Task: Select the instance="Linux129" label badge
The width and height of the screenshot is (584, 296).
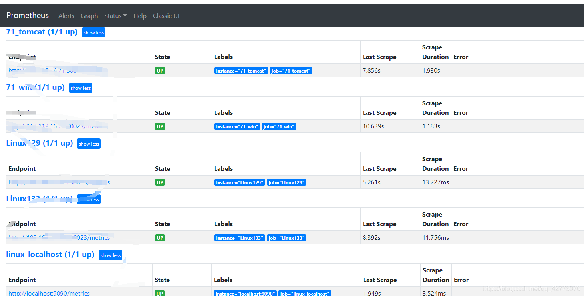Action: tap(240, 182)
